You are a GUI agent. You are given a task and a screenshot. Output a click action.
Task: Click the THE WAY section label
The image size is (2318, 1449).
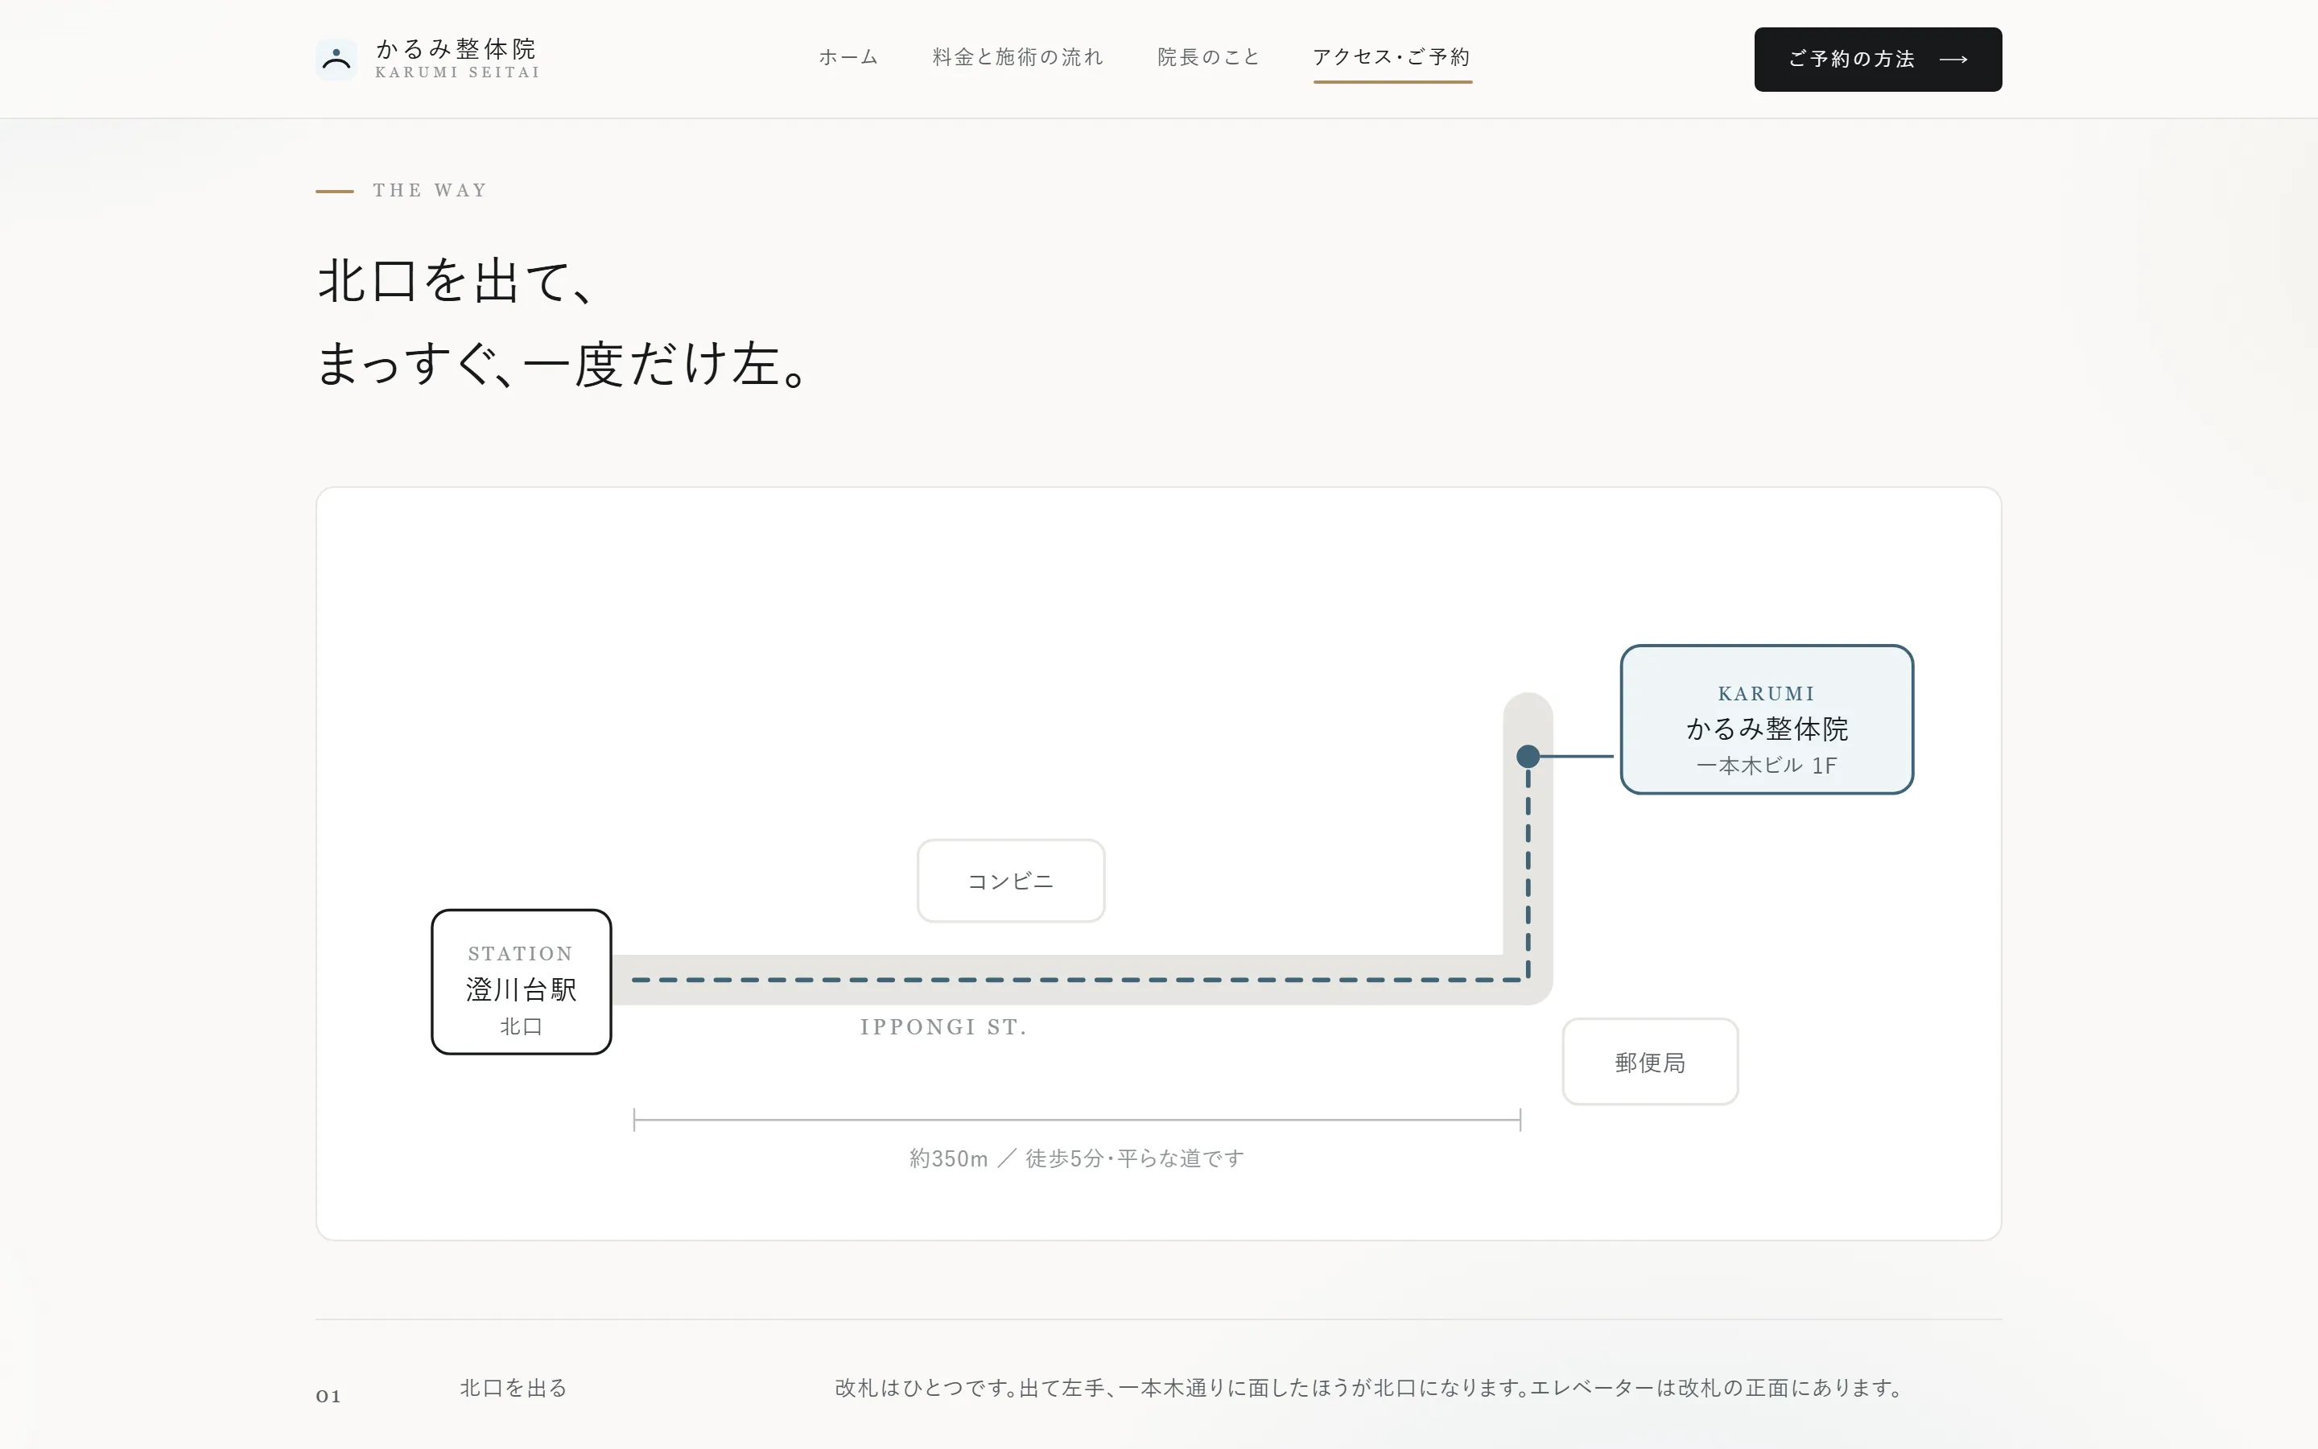click(430, 191)
